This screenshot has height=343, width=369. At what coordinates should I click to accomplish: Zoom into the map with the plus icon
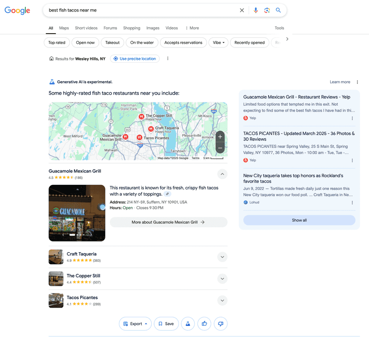click(220, 137)
